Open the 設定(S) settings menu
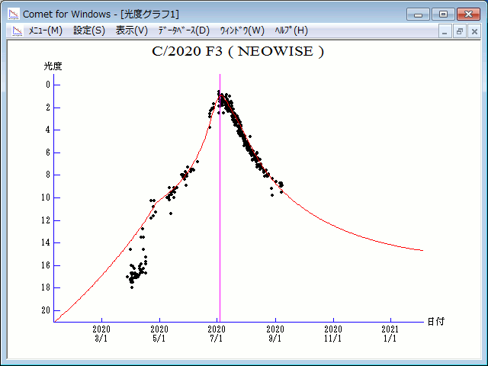488x366 pixels. [x=89, y=30]
